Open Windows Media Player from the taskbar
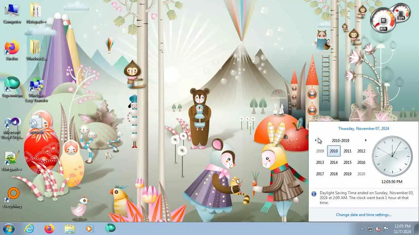The image size is (419, 235). pos(90,228)
